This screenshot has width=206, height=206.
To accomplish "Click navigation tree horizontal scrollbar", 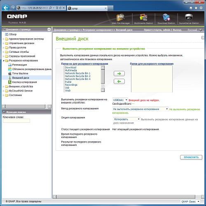I will pyautogui.click(x=25, y=106).
